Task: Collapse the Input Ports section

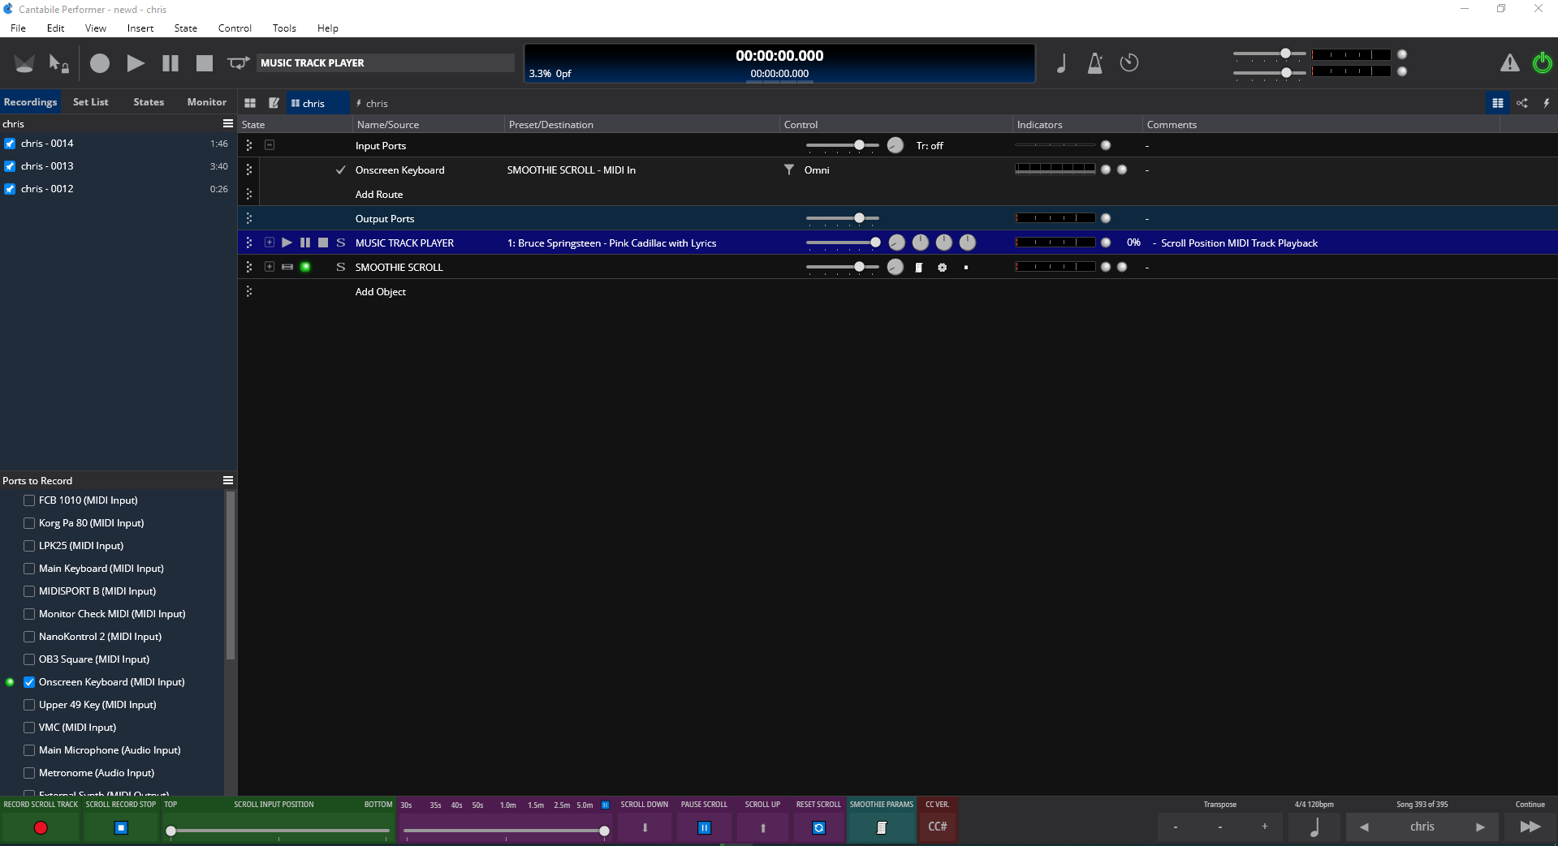Action: (270, 145)
